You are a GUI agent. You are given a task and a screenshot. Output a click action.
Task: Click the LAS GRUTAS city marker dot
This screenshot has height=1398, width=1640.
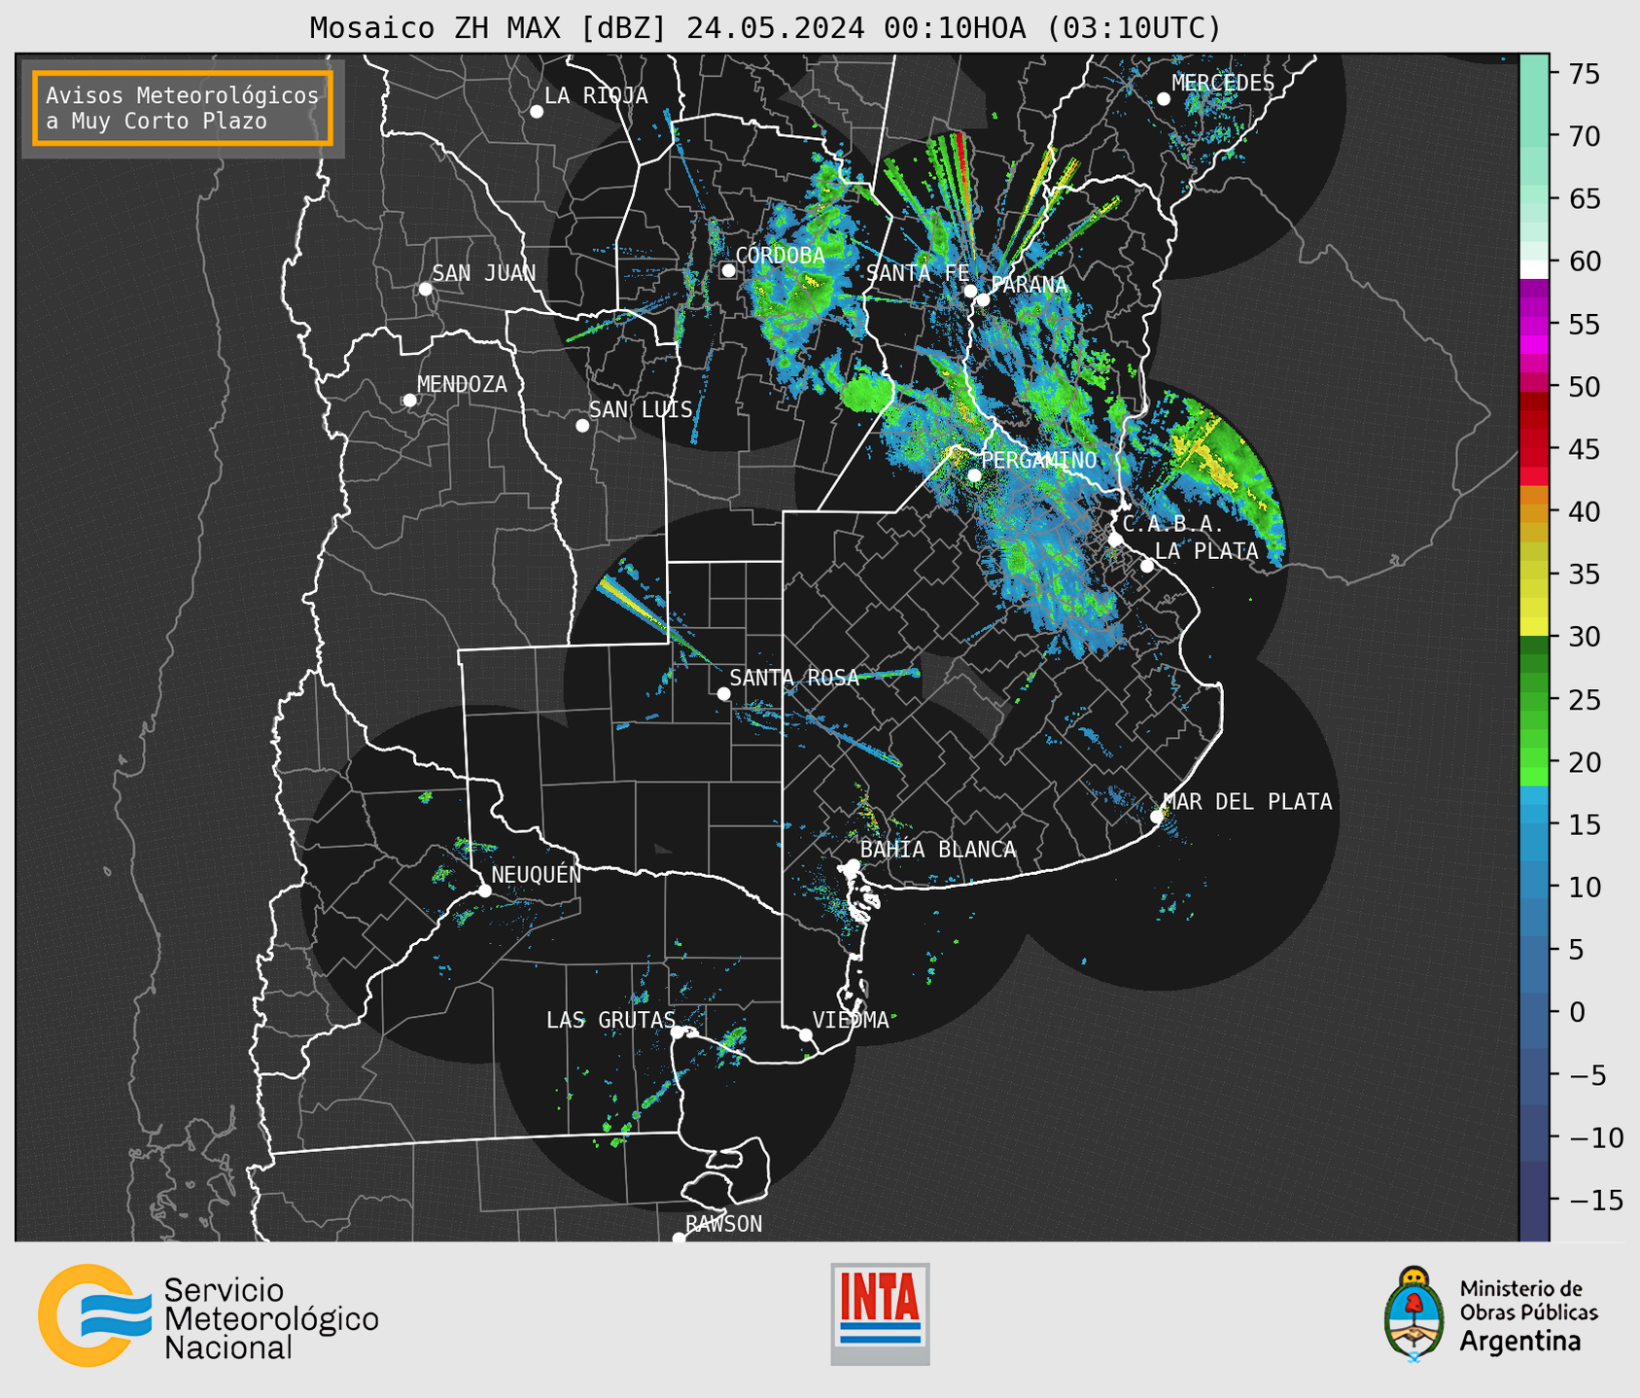[678, 1032]
